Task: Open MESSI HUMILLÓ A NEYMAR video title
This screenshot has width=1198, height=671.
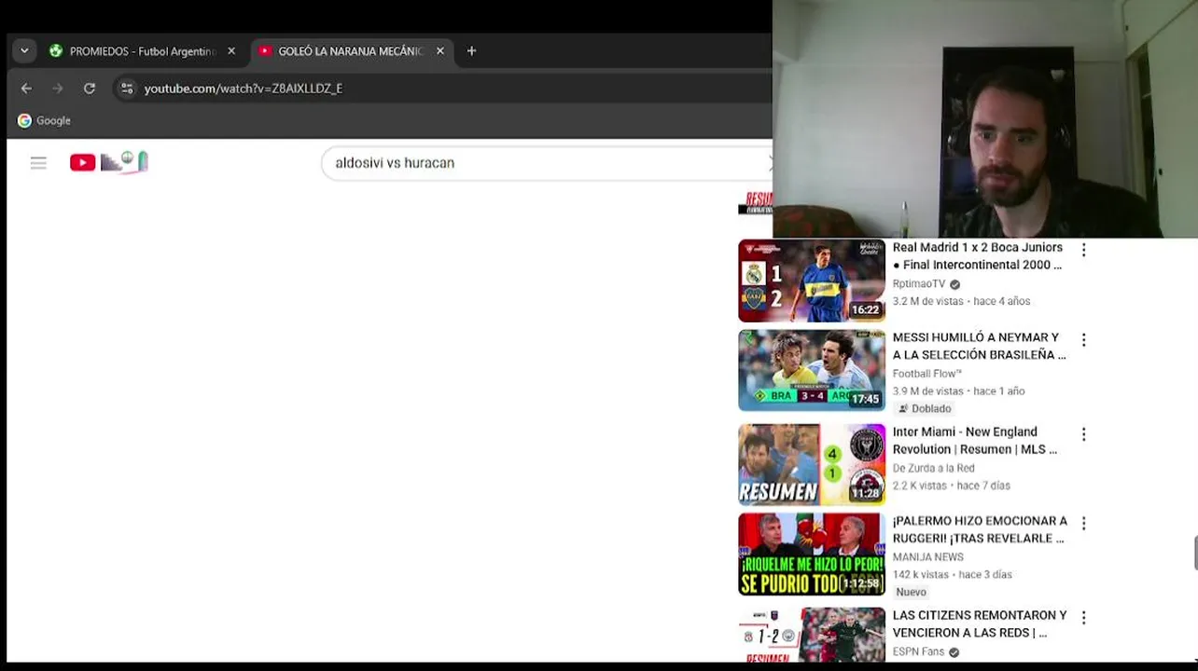Action: pyautogui.click(x=979, y=346)
